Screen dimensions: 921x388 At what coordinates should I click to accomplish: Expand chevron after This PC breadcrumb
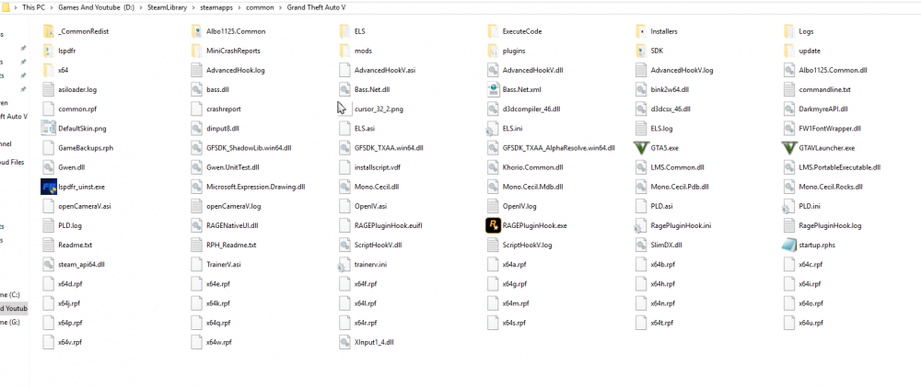coord(51,6)
